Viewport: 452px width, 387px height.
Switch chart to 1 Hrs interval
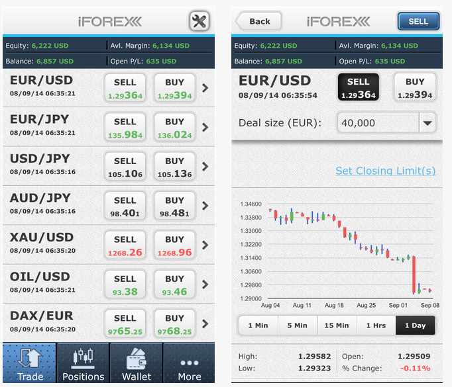pos(376,325)
